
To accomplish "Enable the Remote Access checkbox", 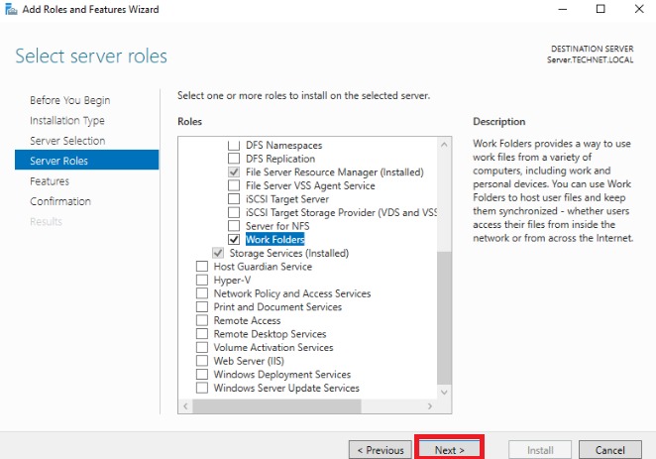I will (202, 320).
